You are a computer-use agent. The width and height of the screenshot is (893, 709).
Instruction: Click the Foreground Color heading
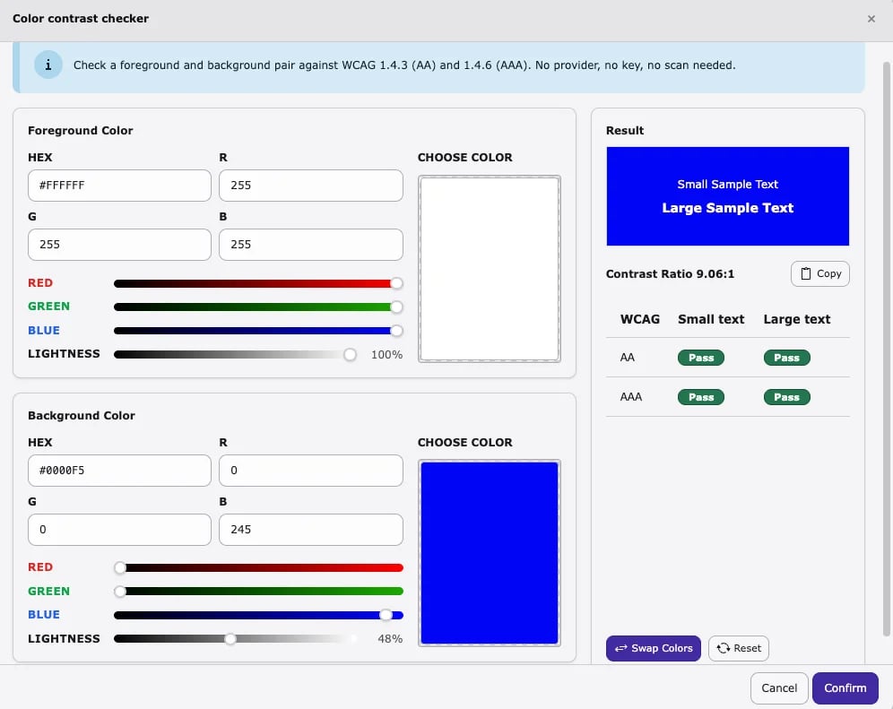click(x=81, y=130)
